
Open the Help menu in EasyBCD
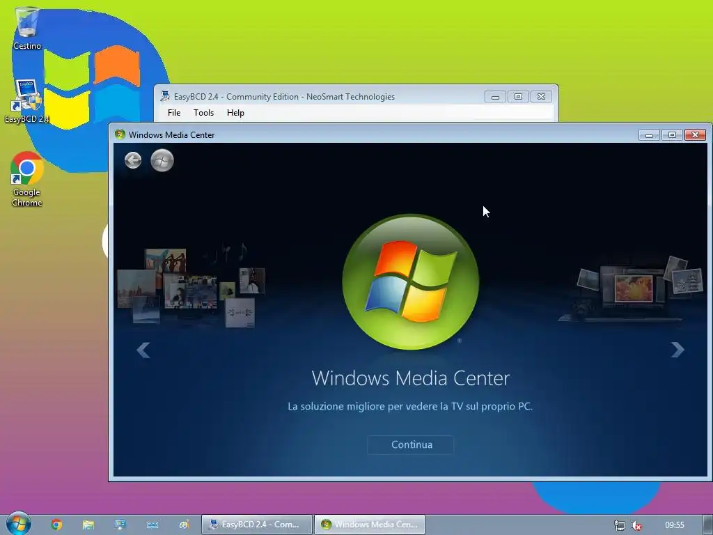[x=235, y=113]
